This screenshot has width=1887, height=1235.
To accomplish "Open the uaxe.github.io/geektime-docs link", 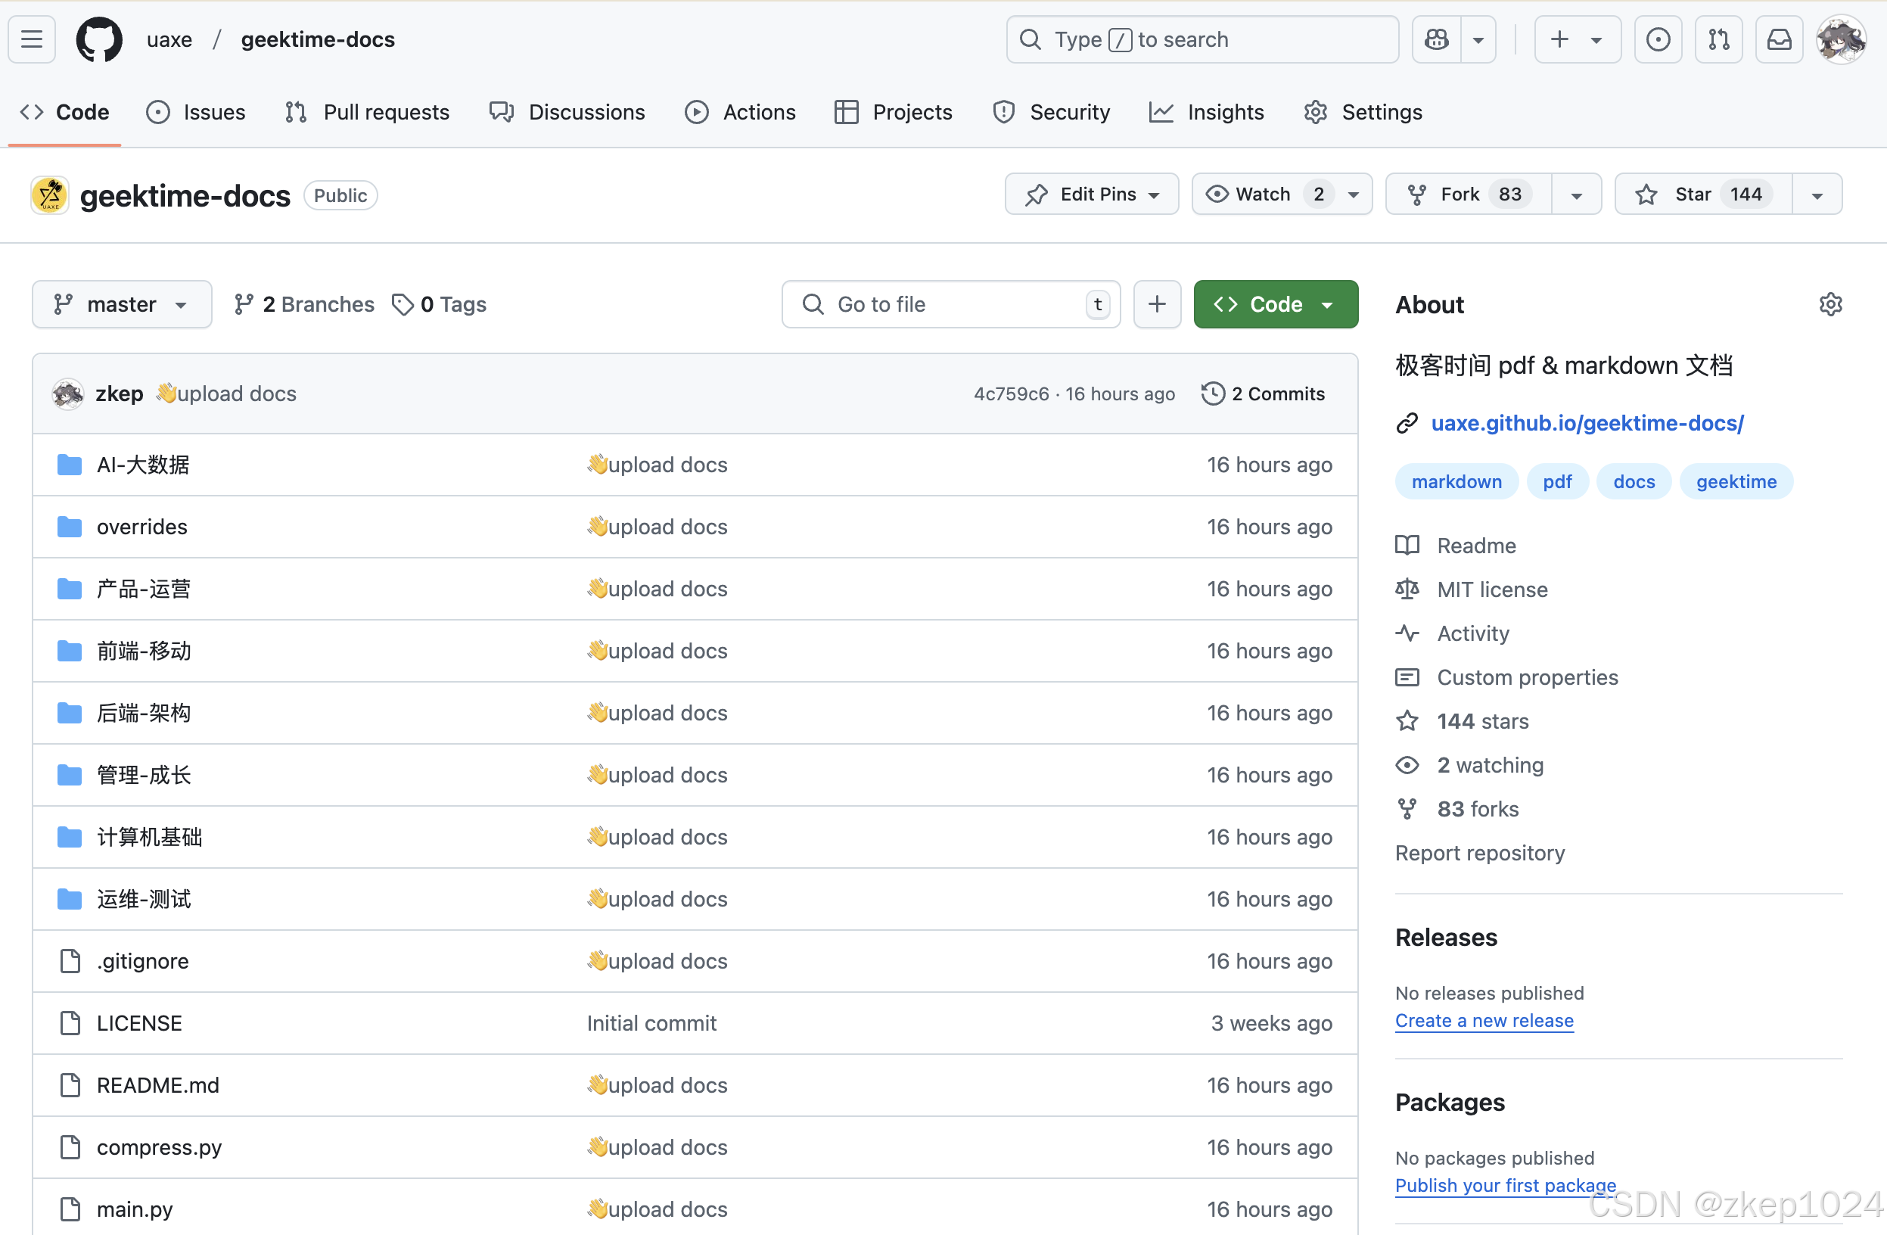I will point(1587,424).
